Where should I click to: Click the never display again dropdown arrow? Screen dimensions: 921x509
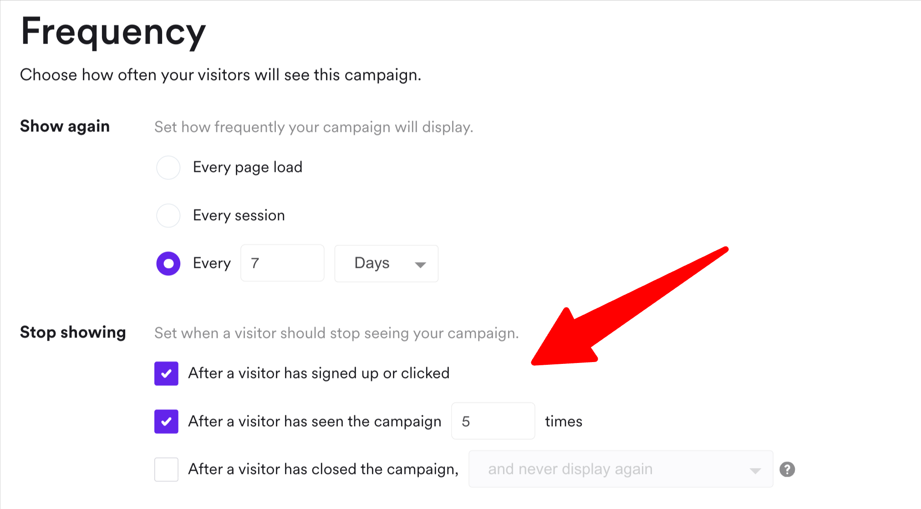tap(755, 470)
